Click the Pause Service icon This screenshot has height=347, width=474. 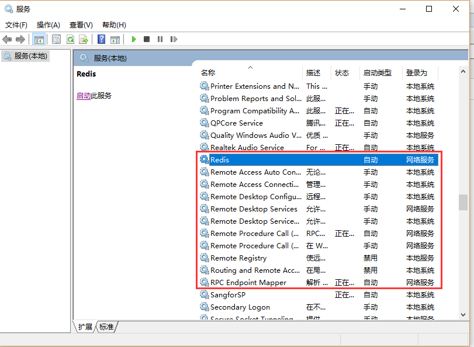(x=160, y=39)
